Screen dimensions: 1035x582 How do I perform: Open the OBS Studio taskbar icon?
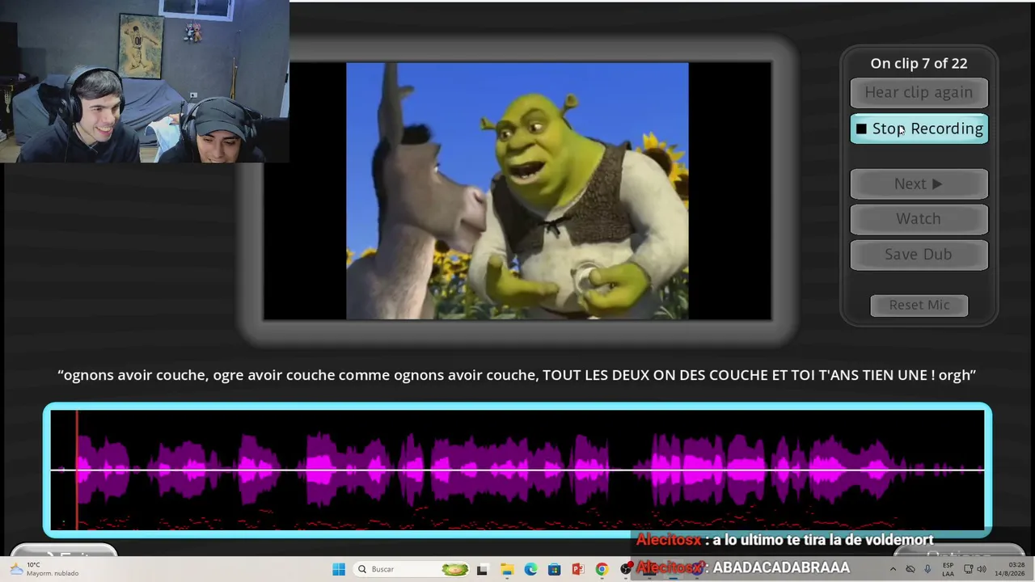coord(625,569)
